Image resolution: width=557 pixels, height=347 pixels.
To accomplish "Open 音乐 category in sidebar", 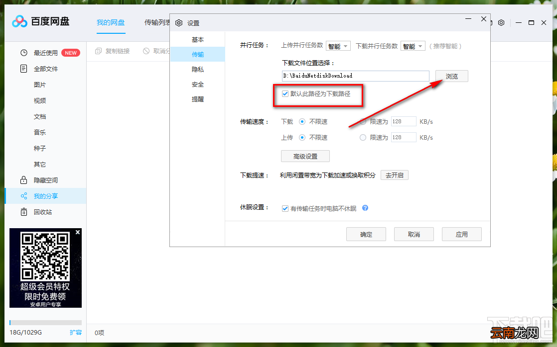I will 40,132.
